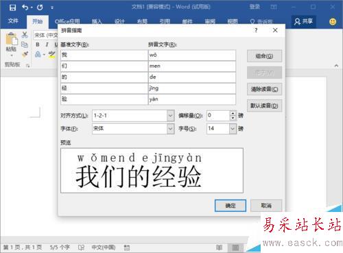Click the Text Effects A icon
The width and height of the screenshot is (343, 253).
[38, 54]
